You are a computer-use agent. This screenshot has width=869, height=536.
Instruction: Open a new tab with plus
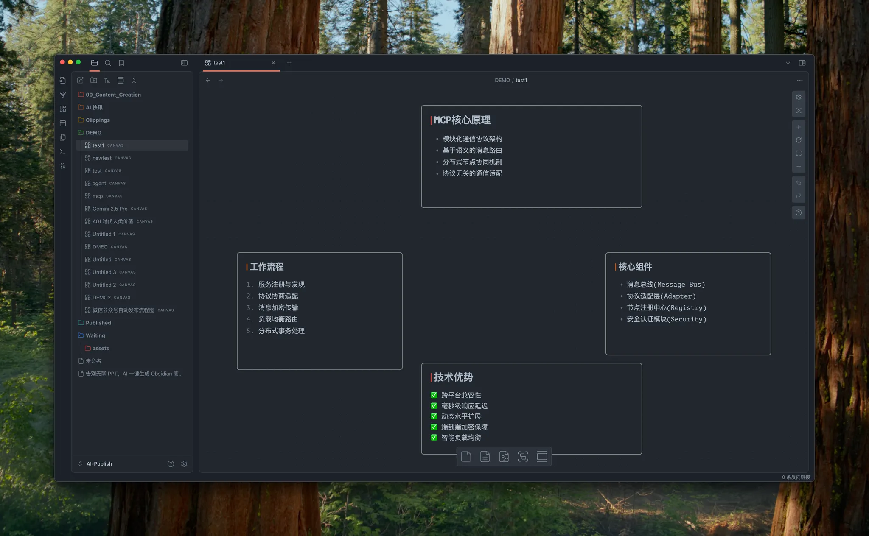point(289,63)
